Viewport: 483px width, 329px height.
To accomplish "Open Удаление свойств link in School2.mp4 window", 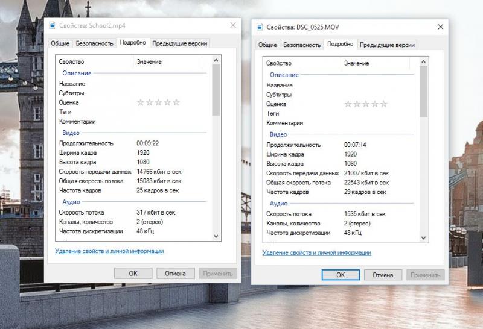I will (x=109, y=251).
